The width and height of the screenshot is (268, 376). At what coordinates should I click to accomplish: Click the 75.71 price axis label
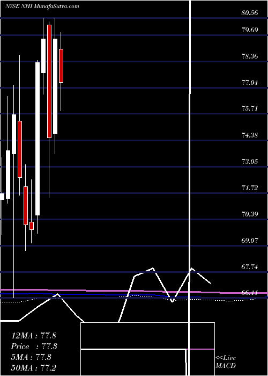(250, 109)
